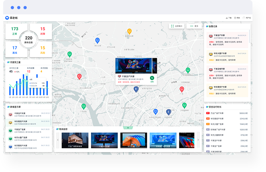Filter by 风险 15 status card
The image size is (266, 172).
coord(43,49)
